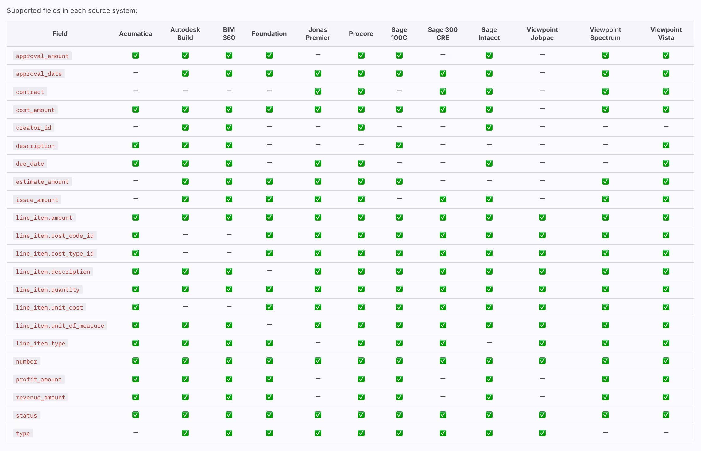Click the Foundation column header
Screen dimensions: 701x451
click(269, 34)
